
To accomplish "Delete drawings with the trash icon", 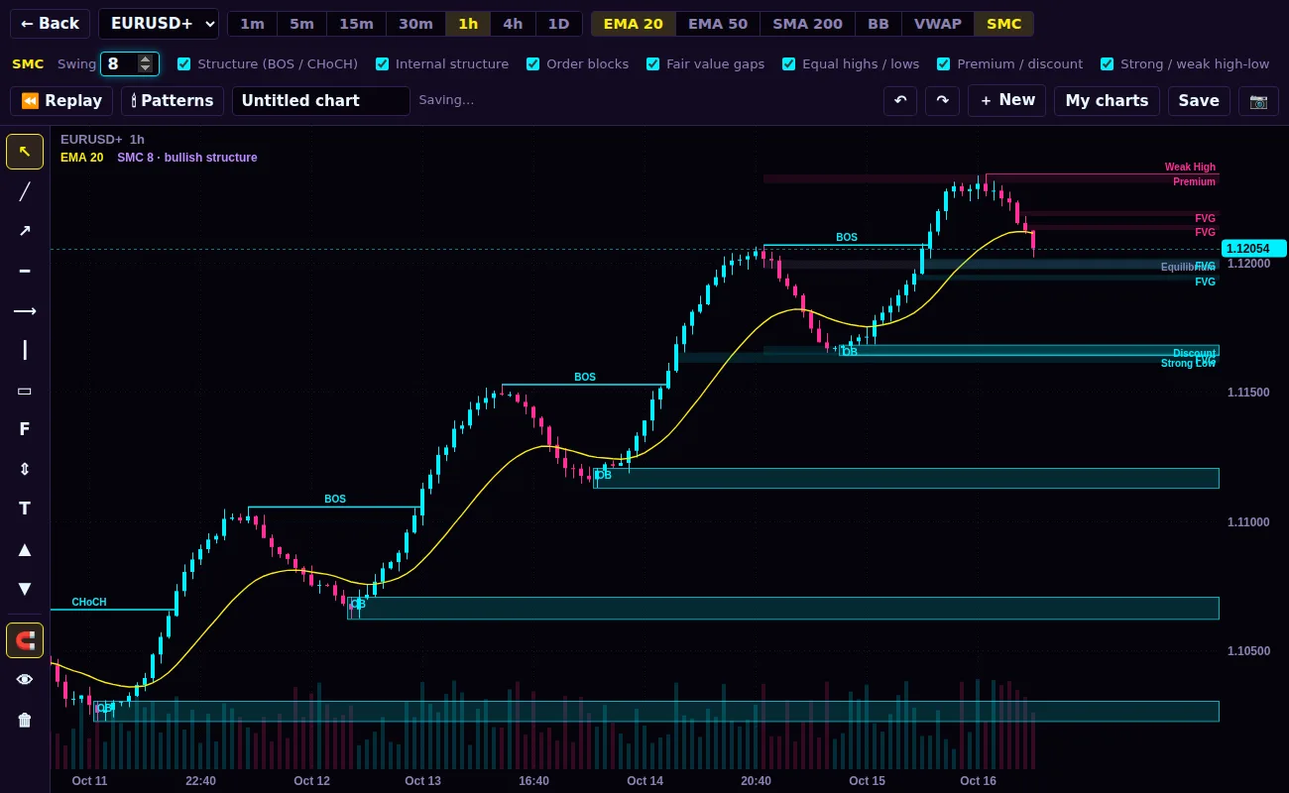I will tap(25, 720).
